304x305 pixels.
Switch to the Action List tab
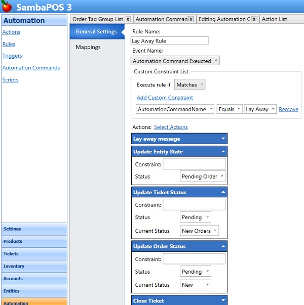click(274, 19)
